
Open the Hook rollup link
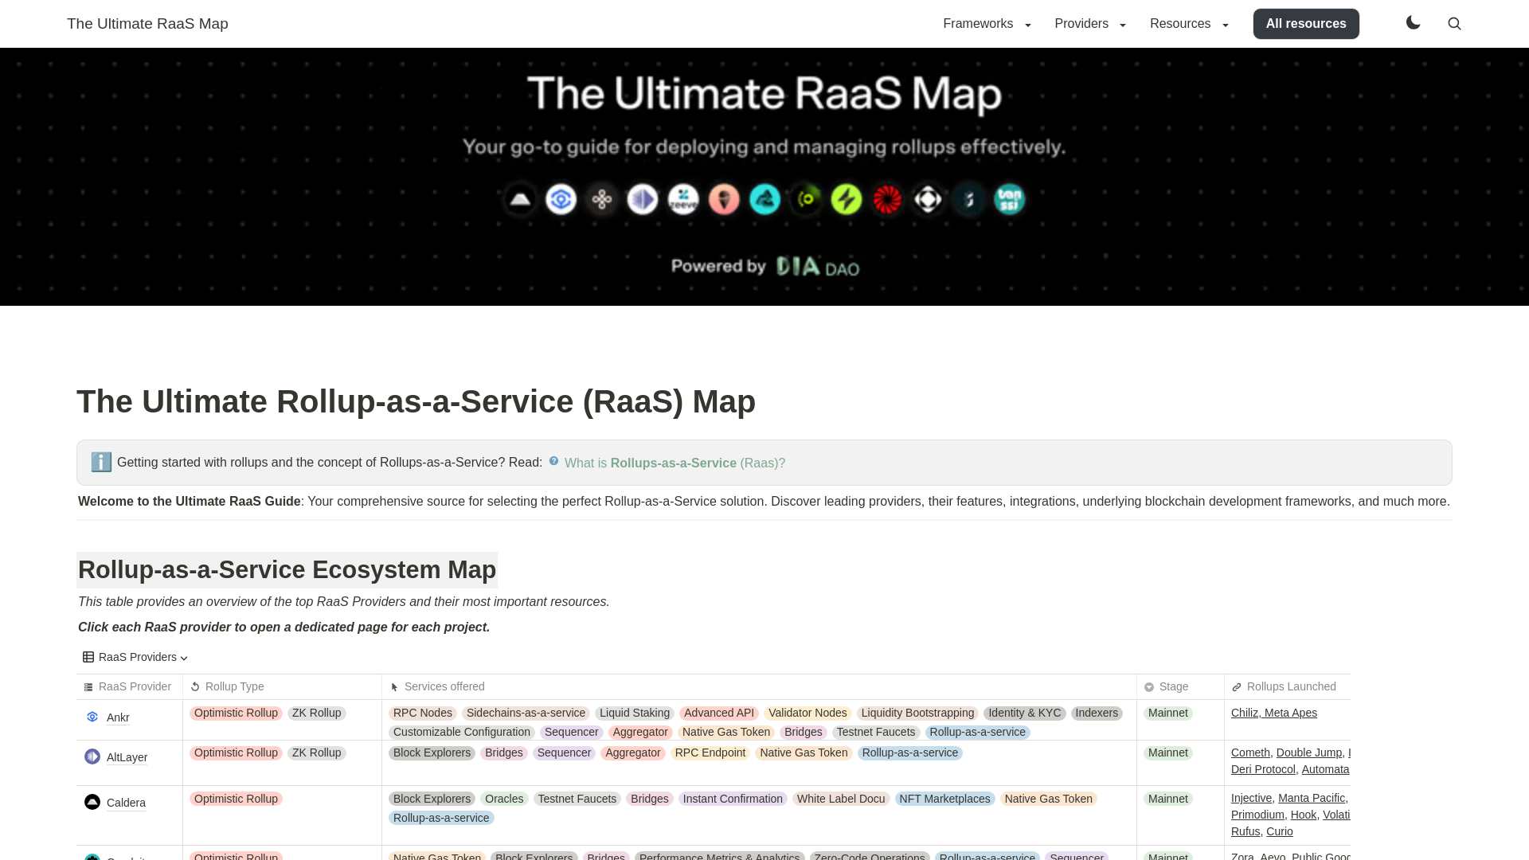coord(1304,815)
